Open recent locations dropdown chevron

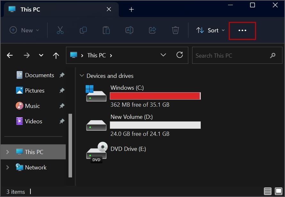pos(41,55)
